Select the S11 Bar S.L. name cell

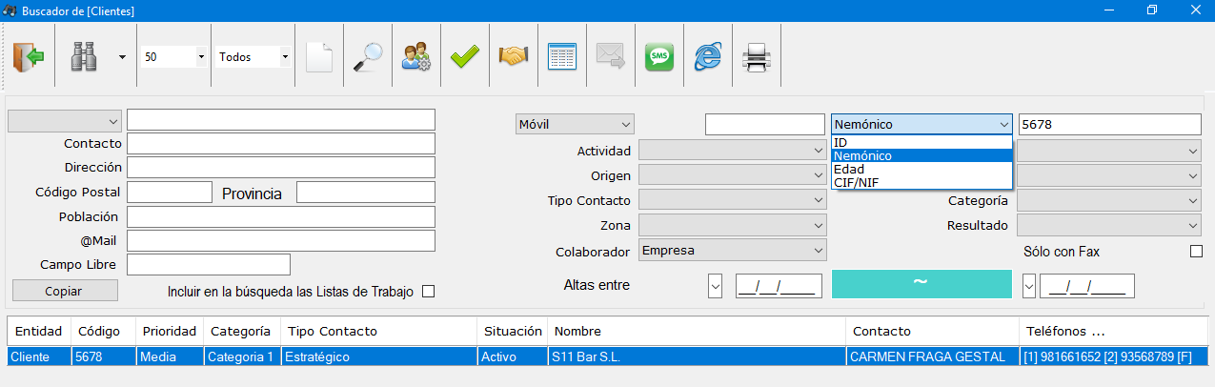pos(697,356)
